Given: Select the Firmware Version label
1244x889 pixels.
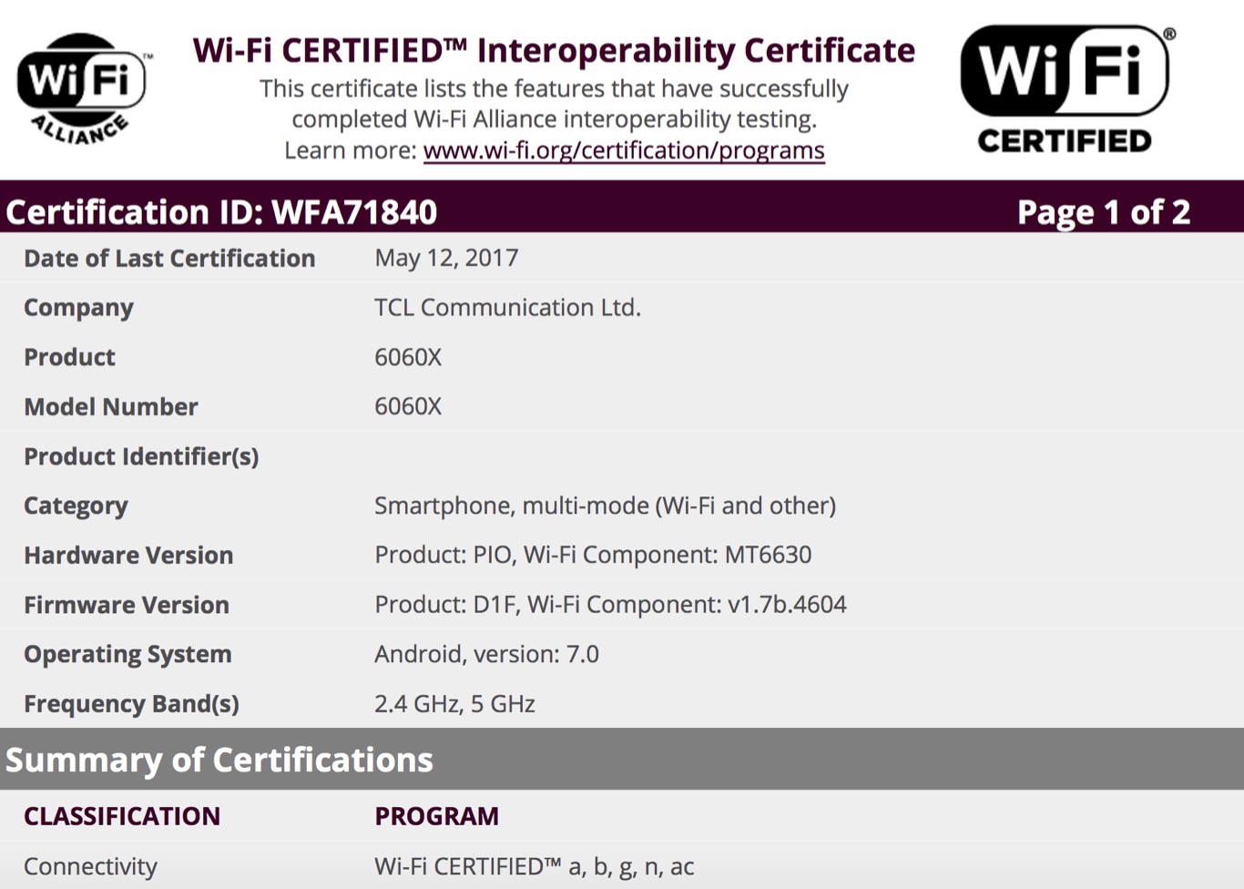Looking at the screenshot, I should click(127, 605).
